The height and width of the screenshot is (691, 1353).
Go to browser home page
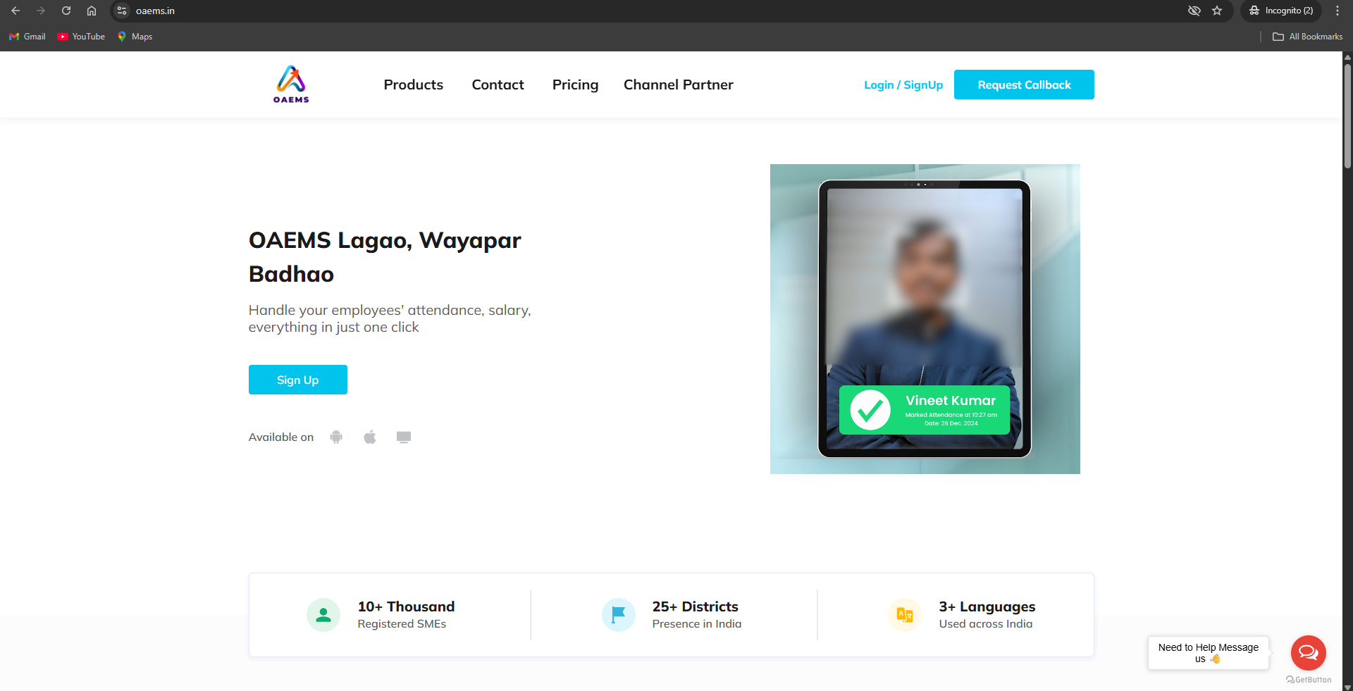tap(92, 11)
